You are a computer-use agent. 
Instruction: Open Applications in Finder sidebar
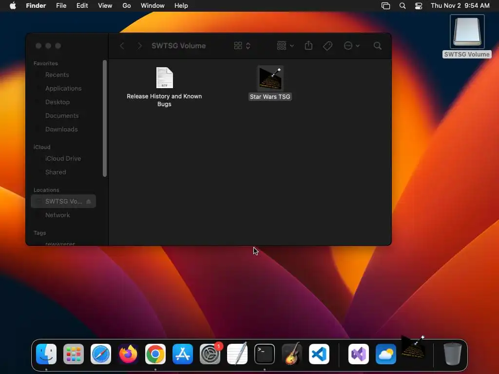63,89
